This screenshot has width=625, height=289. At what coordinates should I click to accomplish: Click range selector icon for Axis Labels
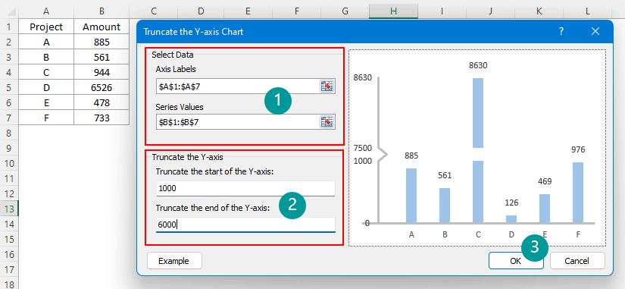tap(327, 86)
